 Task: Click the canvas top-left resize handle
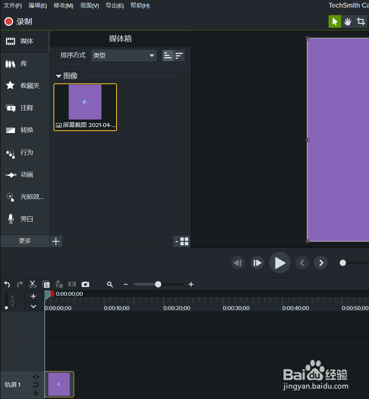pyautogui.click(x=307, y=39)
